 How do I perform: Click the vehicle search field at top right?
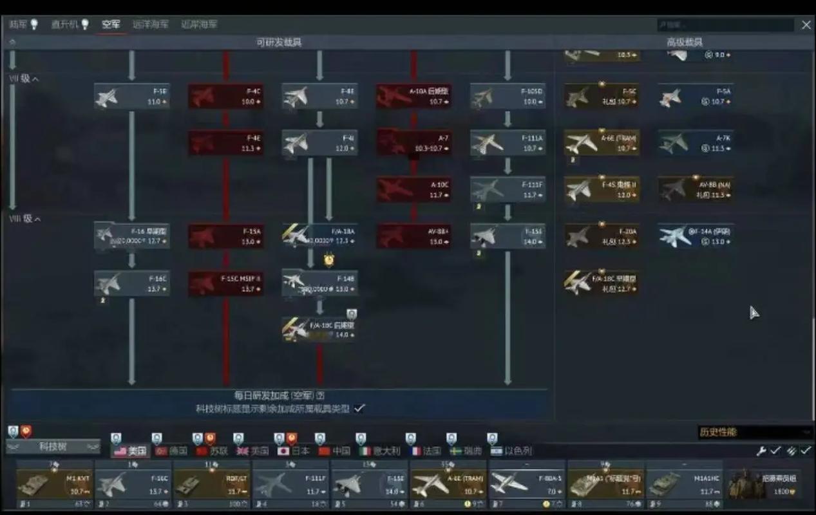click(x=725, y=25)
